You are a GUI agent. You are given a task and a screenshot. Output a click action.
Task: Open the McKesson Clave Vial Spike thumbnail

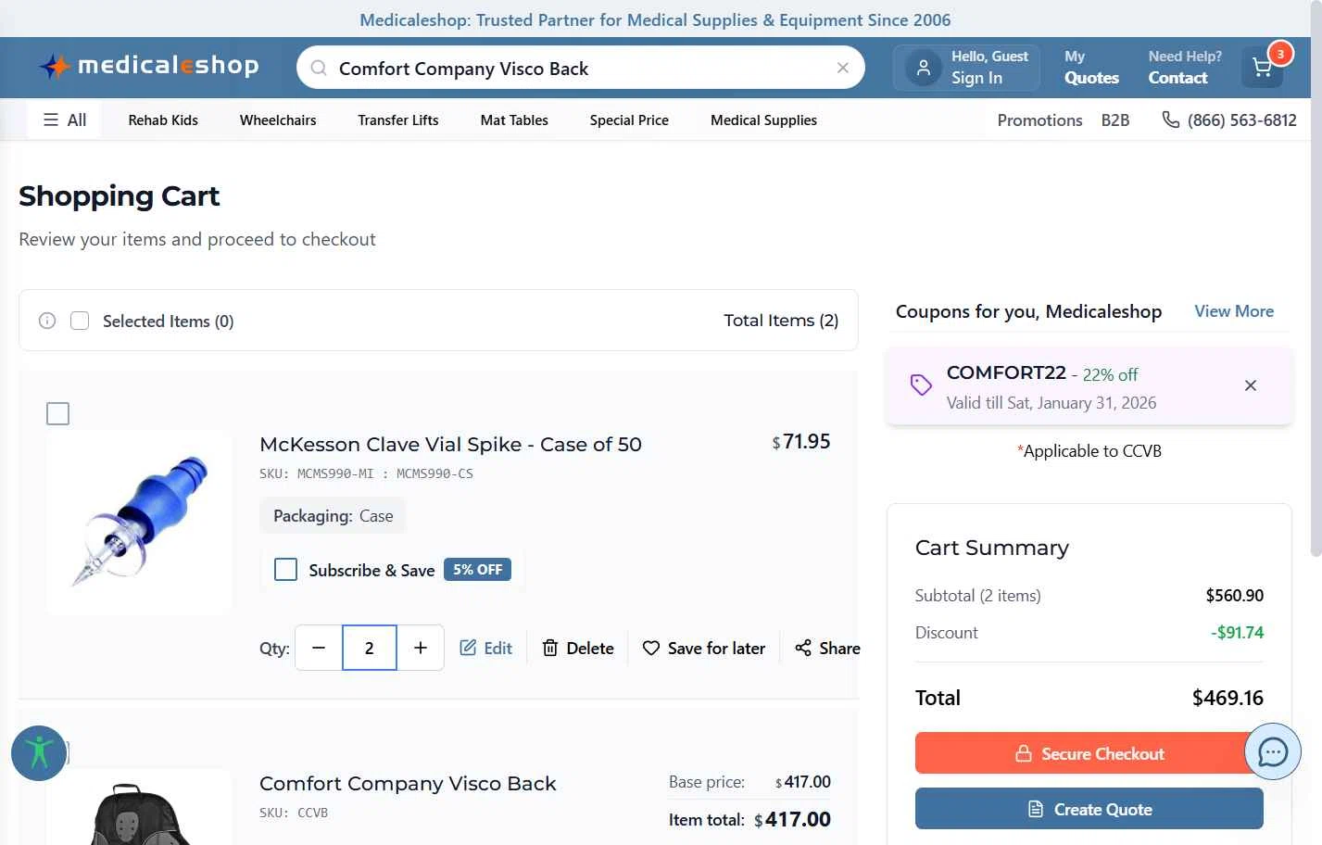[x=139, y=522]
